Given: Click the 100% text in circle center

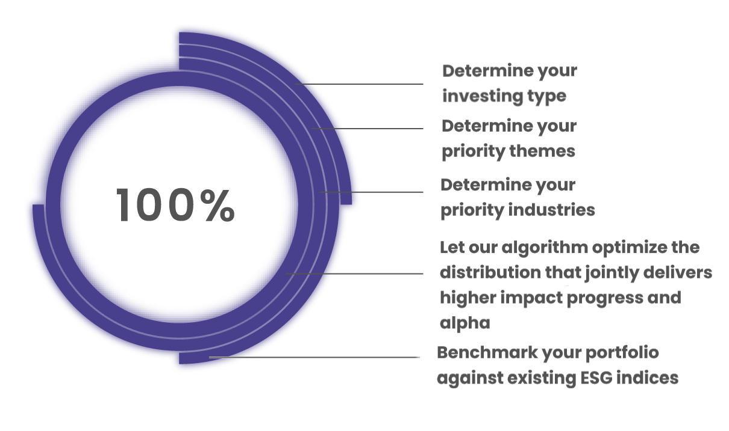Looking at the screenshot, I should (175, 205).
